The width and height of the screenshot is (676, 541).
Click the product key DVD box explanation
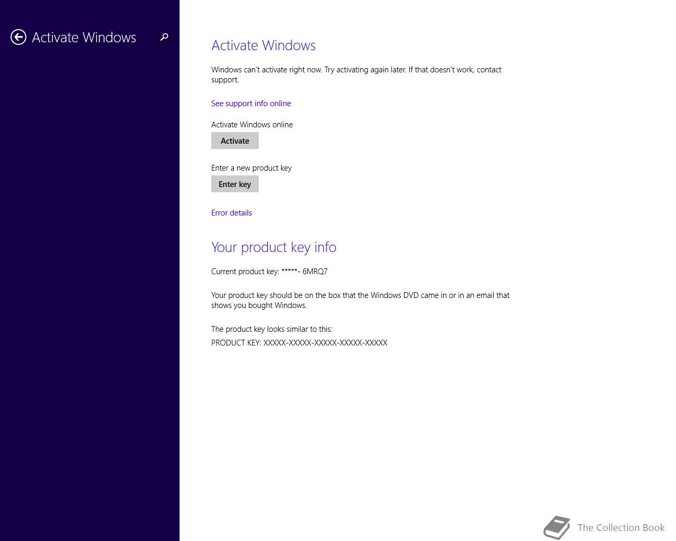[360, 300]
